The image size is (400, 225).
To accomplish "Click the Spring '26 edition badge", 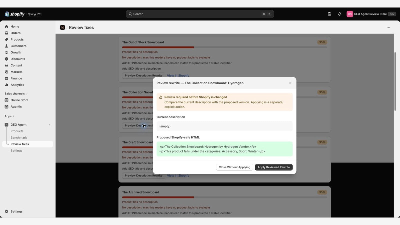I will pos(34,14).
